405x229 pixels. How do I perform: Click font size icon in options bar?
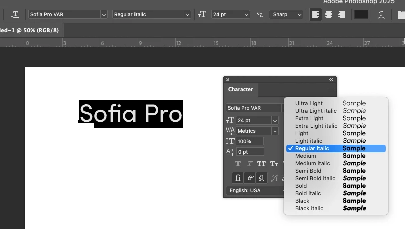pos(202,14)
